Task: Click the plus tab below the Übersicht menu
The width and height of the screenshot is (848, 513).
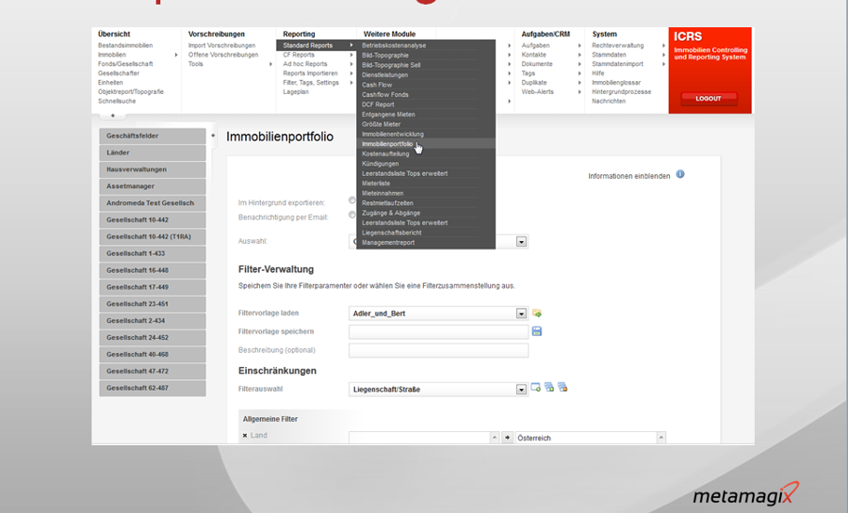Action: coord(112,116)
